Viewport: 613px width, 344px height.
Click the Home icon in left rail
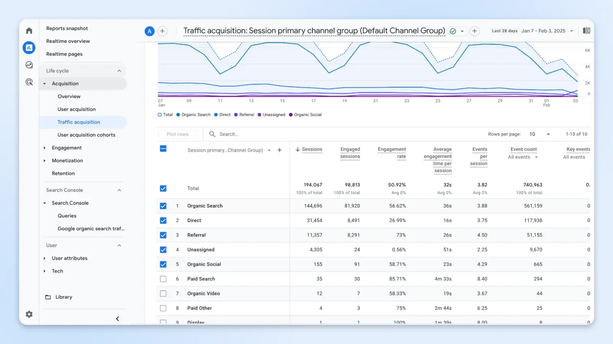(x=29, y=31)
